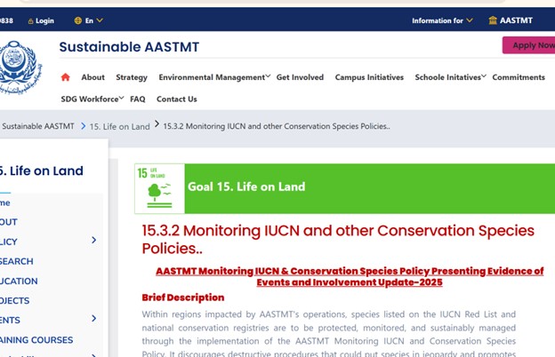Image resolution: width=555 pixels, height=357 pixels.
Task: Open Training Courses in the sidebar
Action: [36, 340]
